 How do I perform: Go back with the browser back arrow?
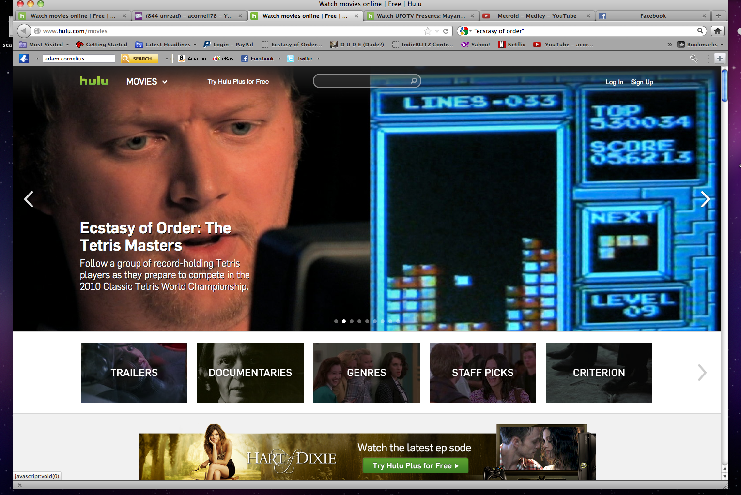pyautogui.click(x=24, y=31)
